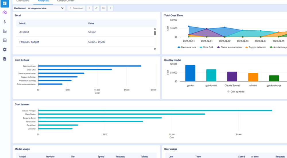Switch to the Dashboard tab

pyautogui.click(x=23, y=1)
